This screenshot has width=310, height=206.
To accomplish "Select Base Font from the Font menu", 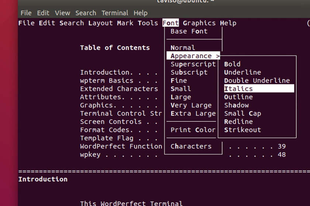I will (189, 31).
